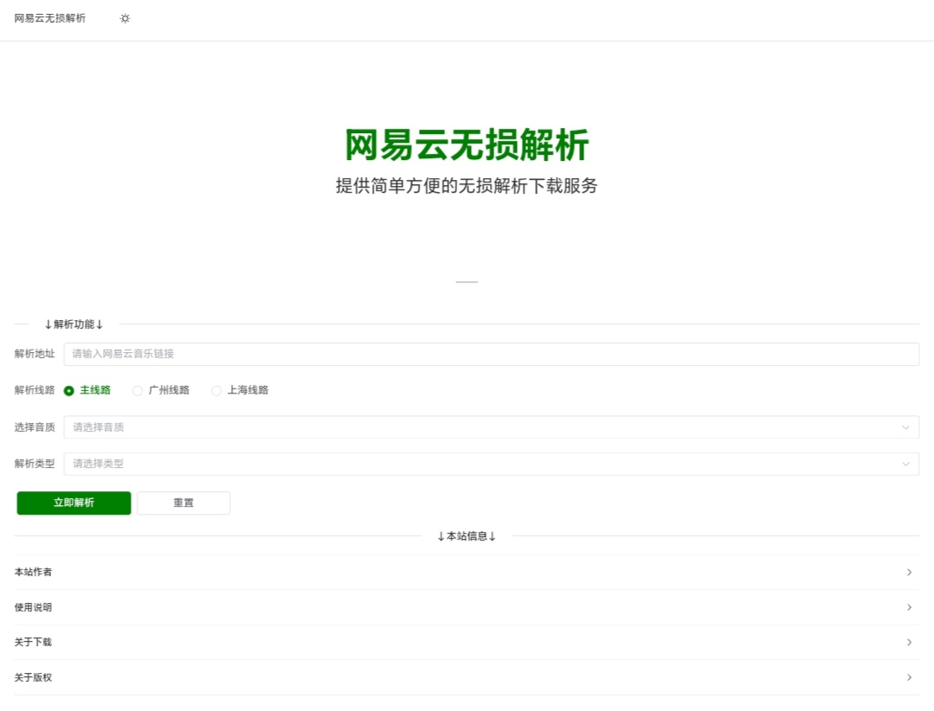Expand the 关于下载 section
934x711 pixels.
pos(467,643)
